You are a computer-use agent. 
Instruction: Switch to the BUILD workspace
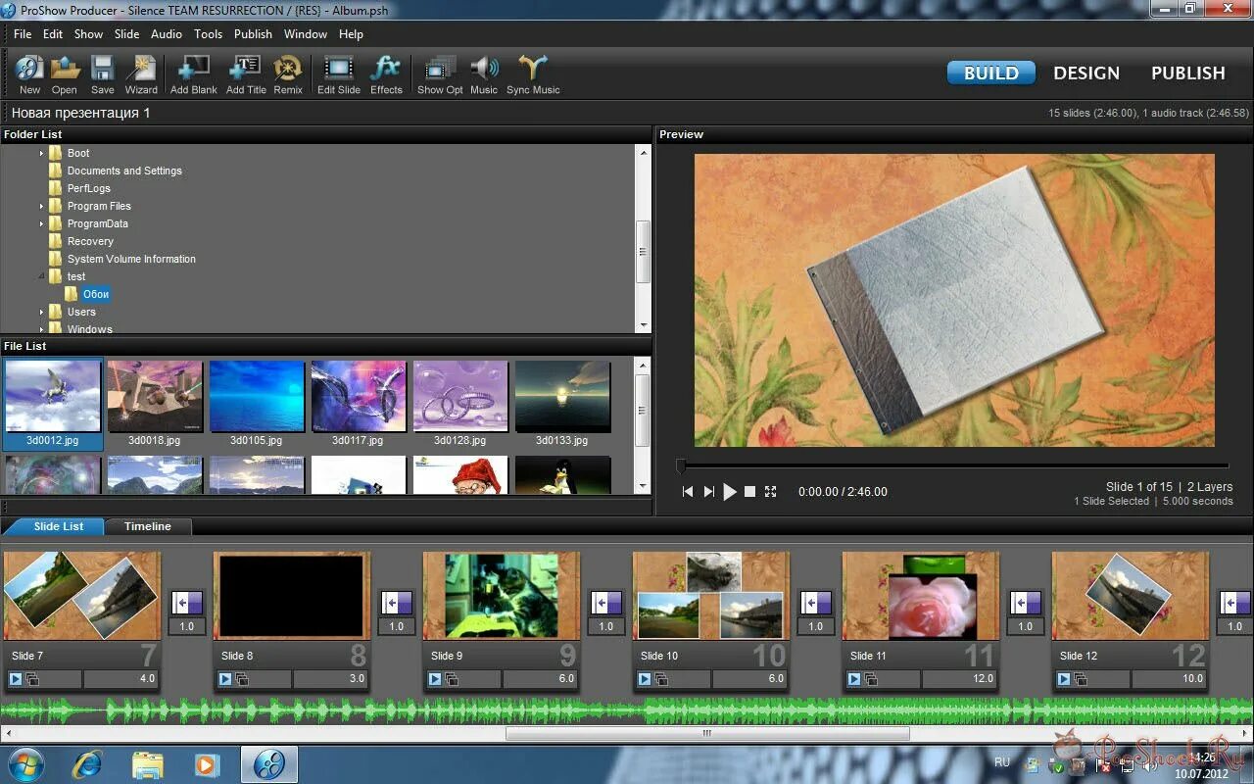[x=991, y=73]
